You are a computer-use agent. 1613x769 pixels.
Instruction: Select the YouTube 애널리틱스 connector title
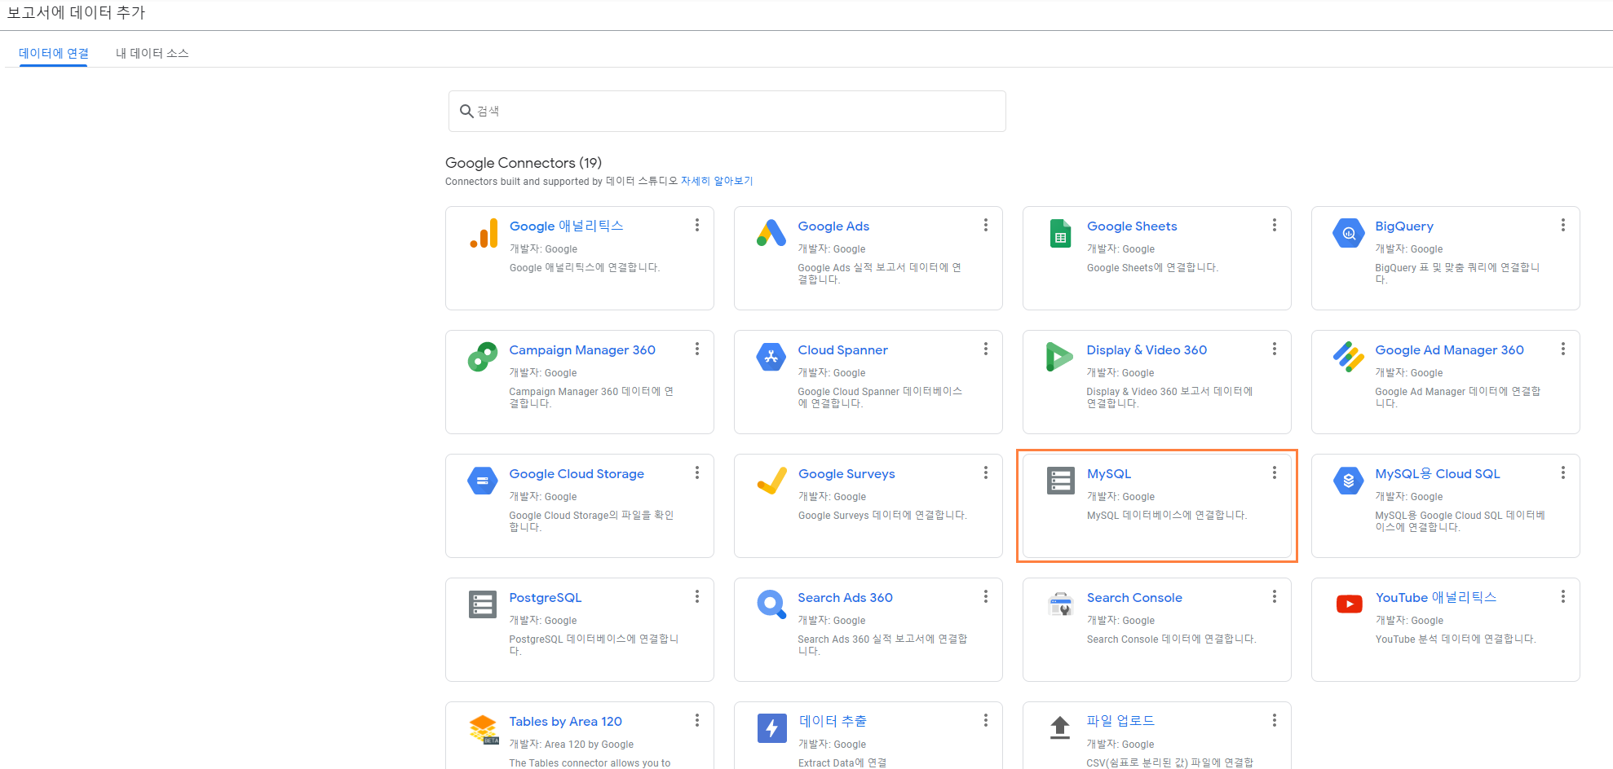tap(1436, 597)
